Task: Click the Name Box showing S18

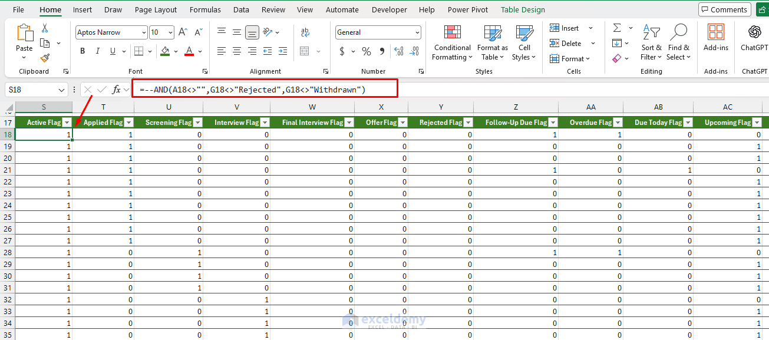Action: pyautogui.click(x=37, y=90)
